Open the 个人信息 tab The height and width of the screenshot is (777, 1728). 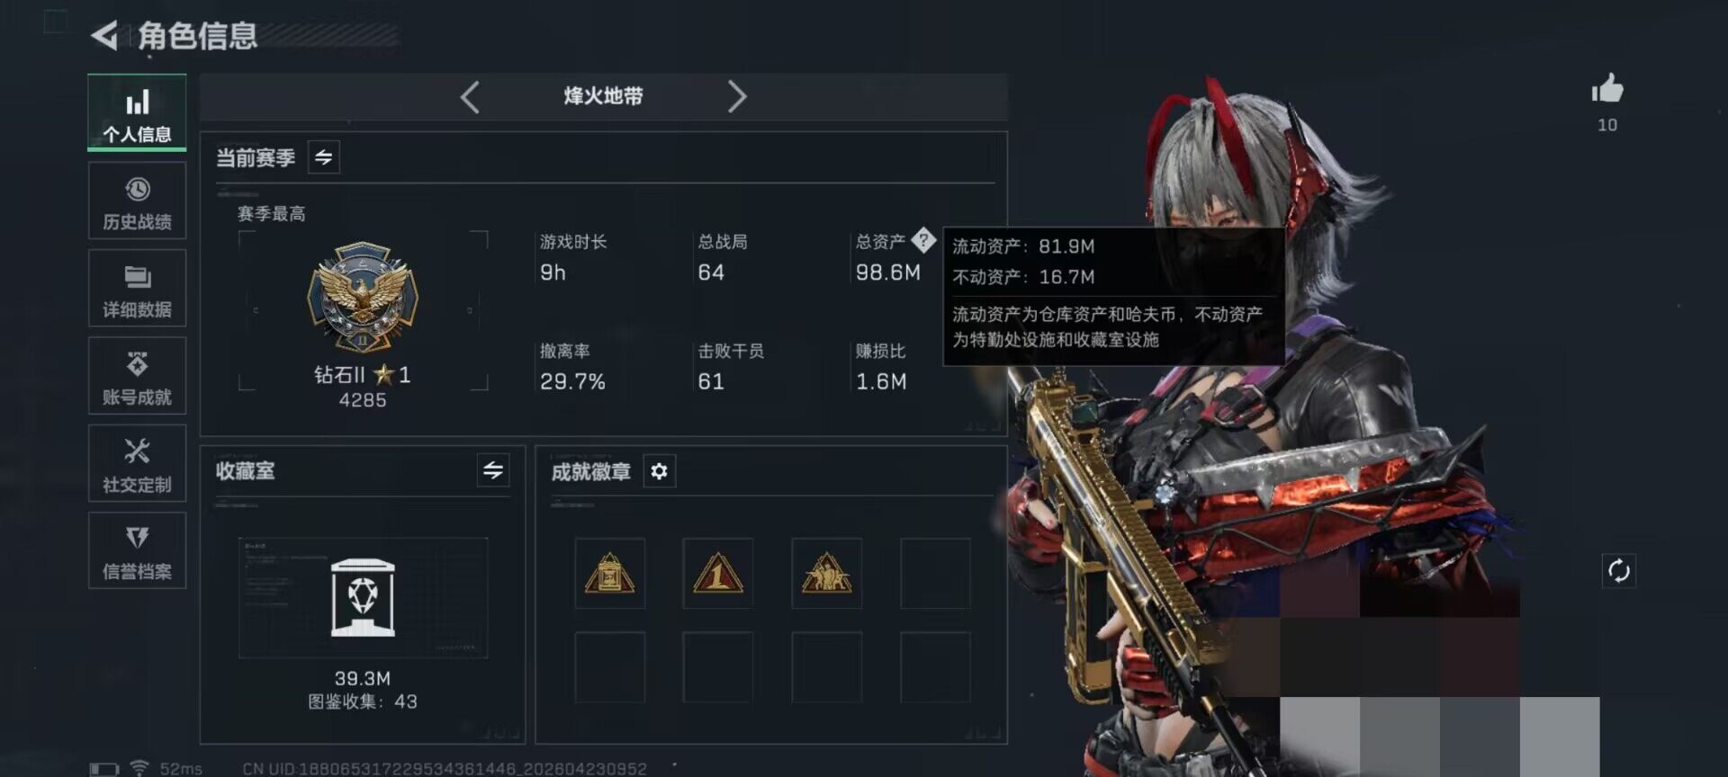coord(137,113)
